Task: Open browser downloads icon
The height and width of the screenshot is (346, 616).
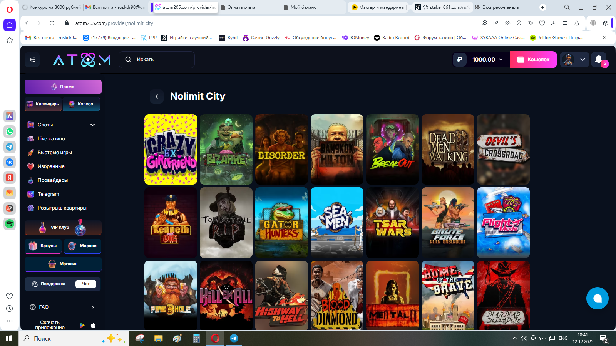Action: (554, 23)
